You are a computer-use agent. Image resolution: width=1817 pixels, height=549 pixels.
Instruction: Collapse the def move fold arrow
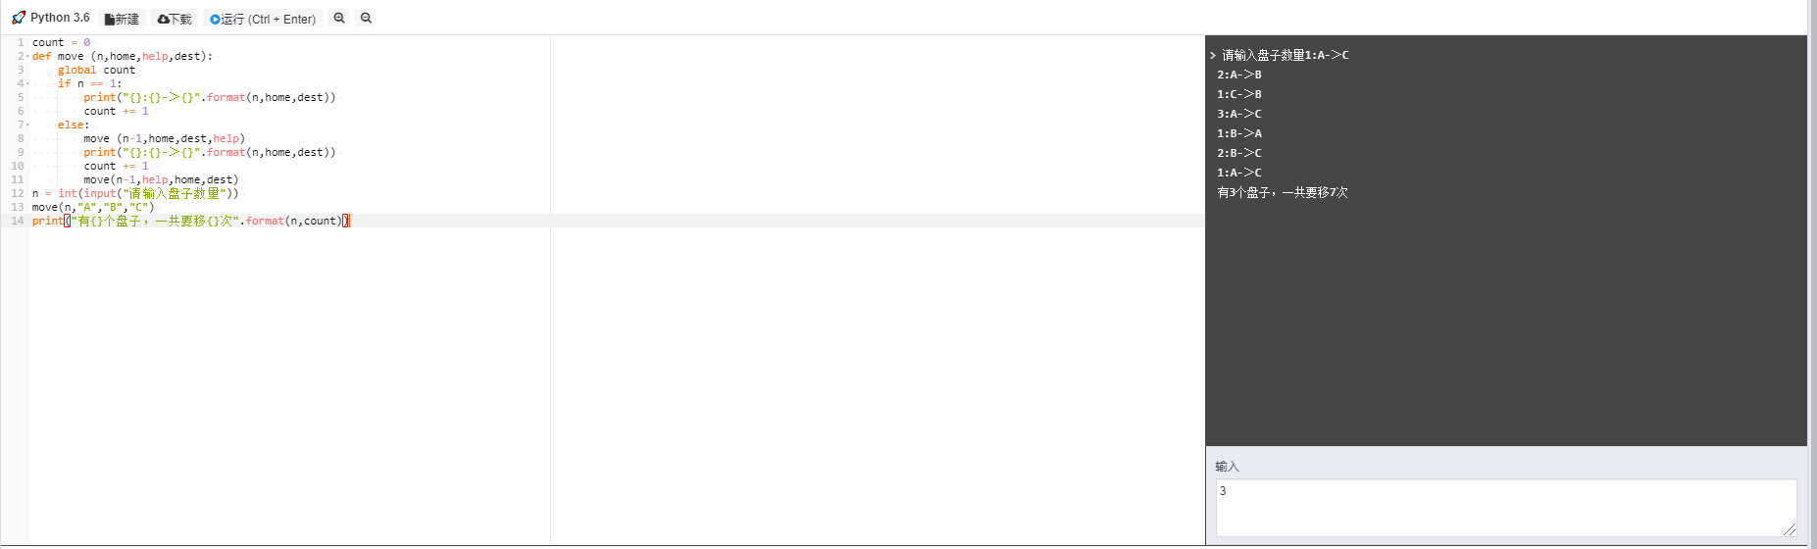coord(27,57)
